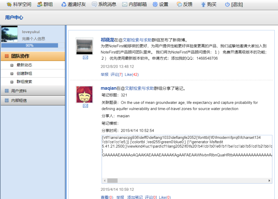Click maqian's cartoon avatar

(x=84, y=94)
